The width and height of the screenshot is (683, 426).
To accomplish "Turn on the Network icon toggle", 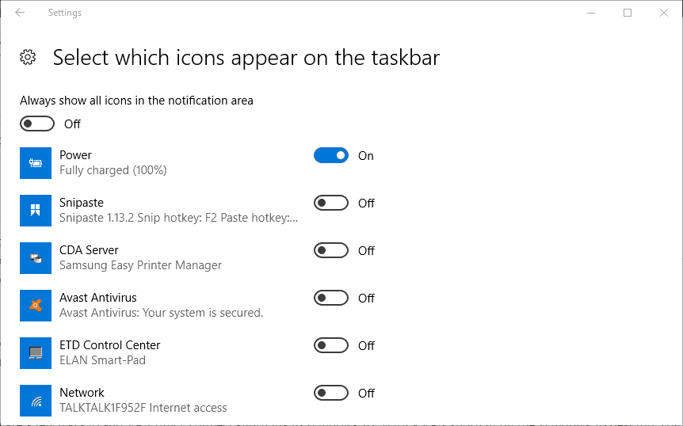I will (x=331, y=394).
